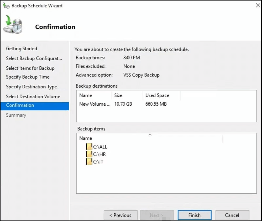Image resolution: width=262 pixels, height=221 pixels.
Task: Click the Backup Schedule Wizard title icon
Action: (x=7, y=6)
